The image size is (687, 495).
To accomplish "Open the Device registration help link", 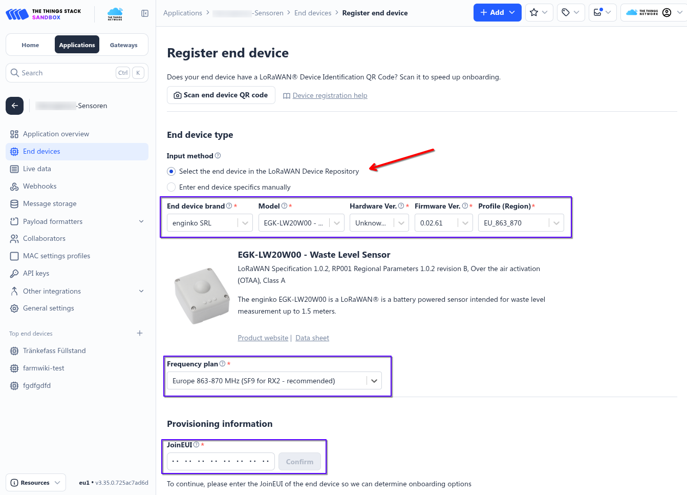I will [330, 95].
